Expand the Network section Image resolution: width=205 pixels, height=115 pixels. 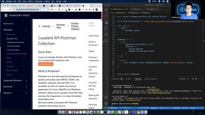click(26, 93)
